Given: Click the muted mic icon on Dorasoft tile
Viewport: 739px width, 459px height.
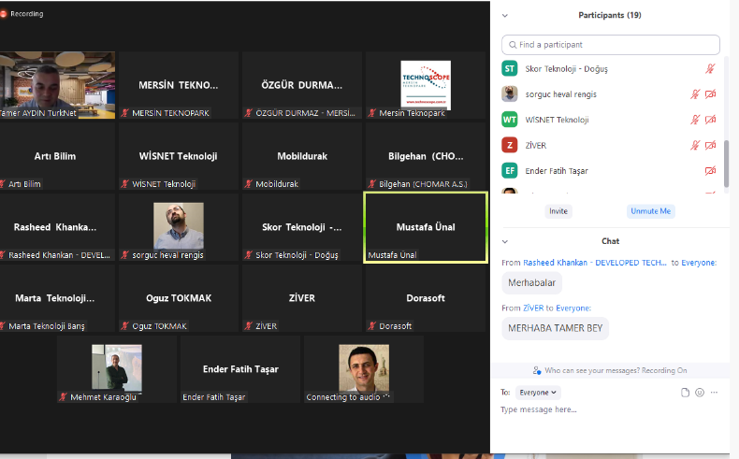Looking at the screenshot, I should (372, 325).
